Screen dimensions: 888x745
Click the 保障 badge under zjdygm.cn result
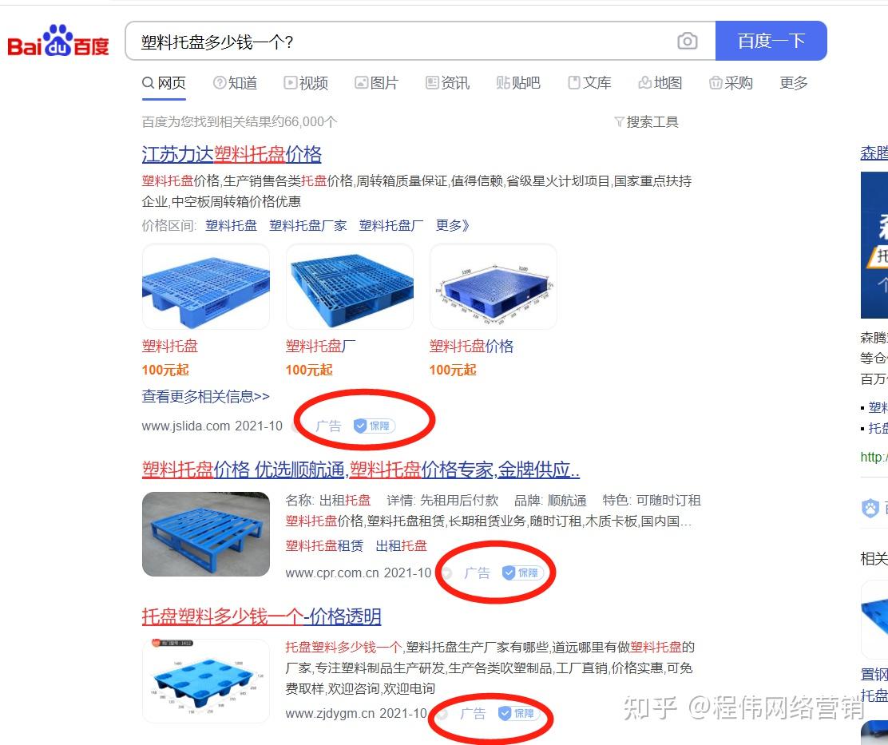[518, 713]
